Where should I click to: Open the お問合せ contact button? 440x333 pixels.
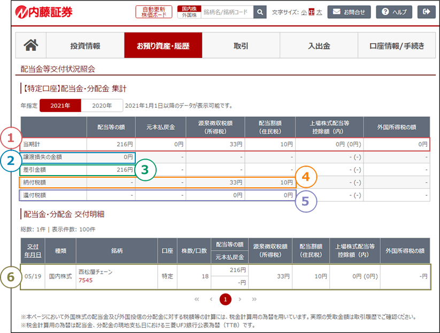349,12
